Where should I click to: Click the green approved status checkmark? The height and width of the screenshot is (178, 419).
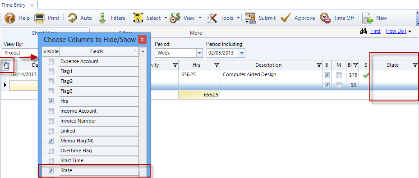click(366, 76)
